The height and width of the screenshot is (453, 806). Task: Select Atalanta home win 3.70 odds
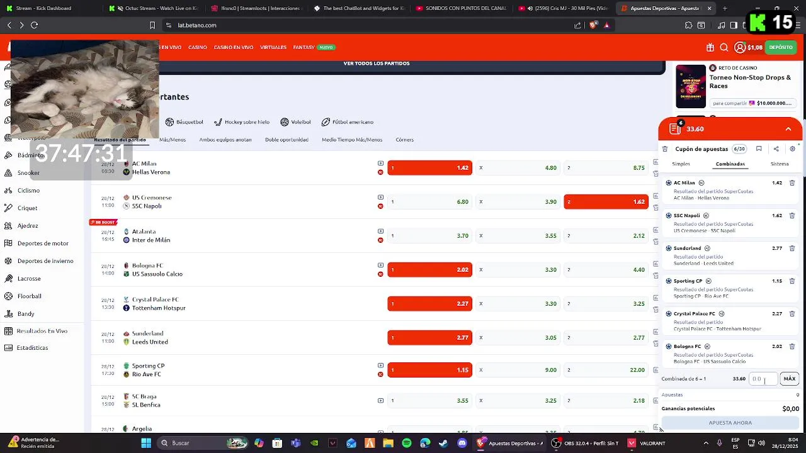pos(429,236)
